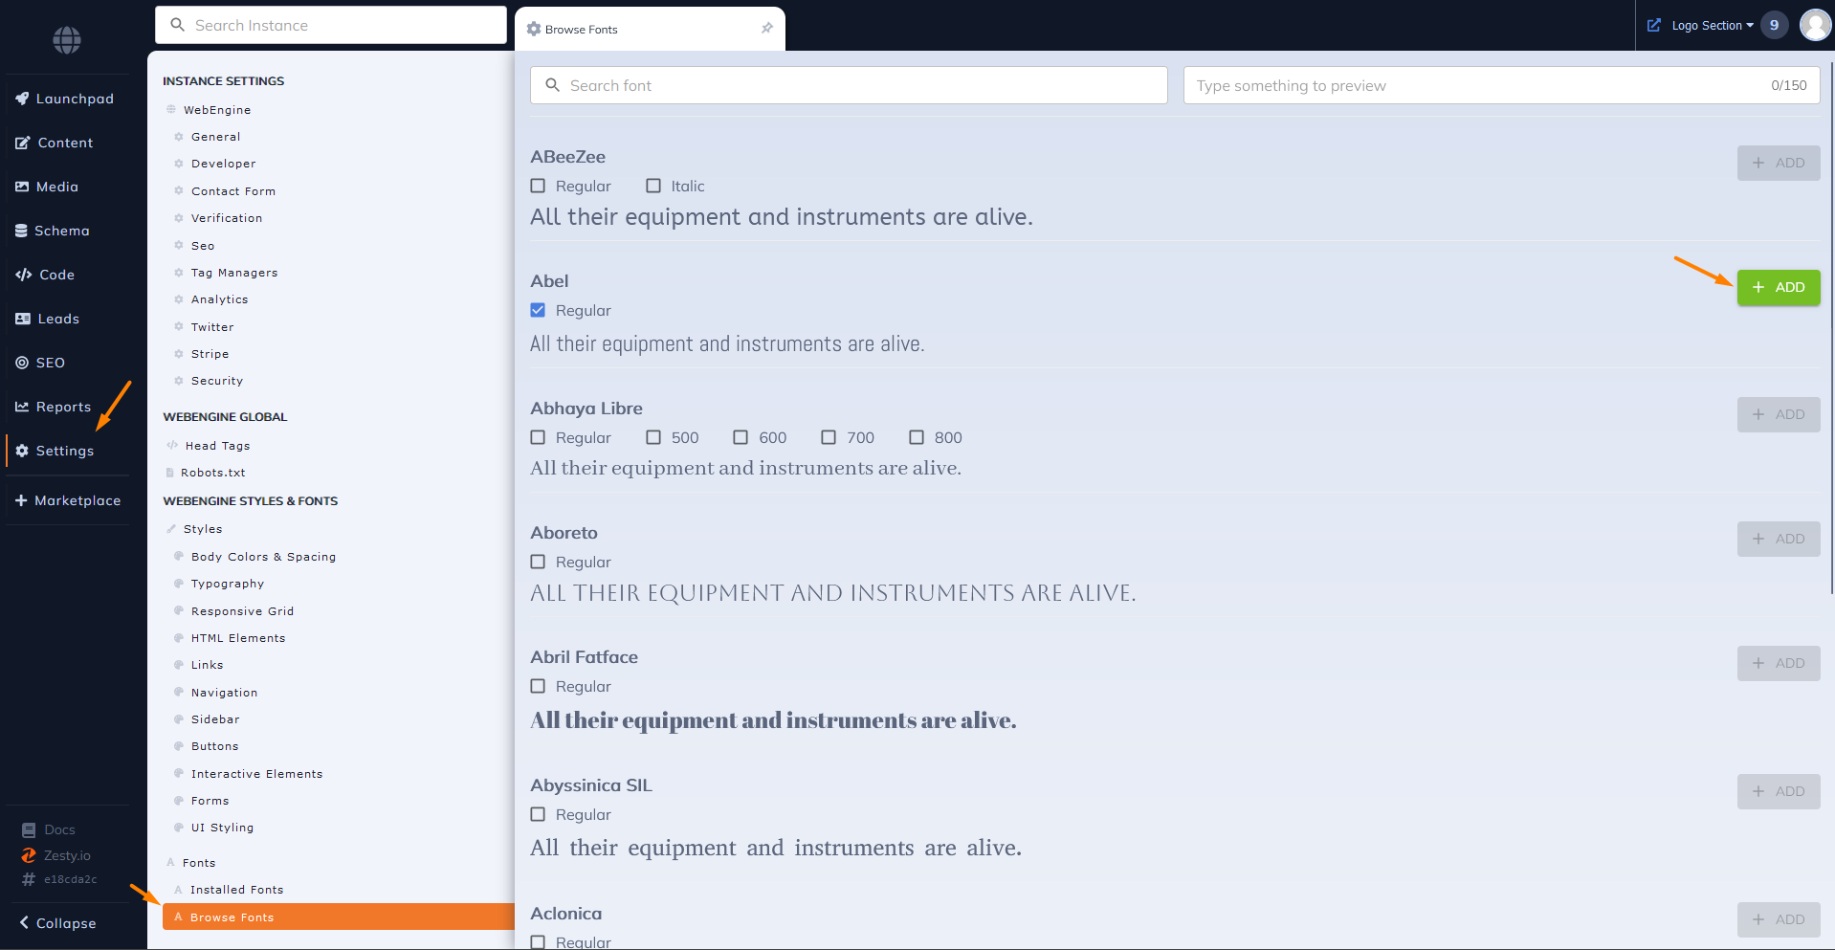Check the Italic style for ABeeZee
Screen dimensions: 1835x950
pos(654,186)
